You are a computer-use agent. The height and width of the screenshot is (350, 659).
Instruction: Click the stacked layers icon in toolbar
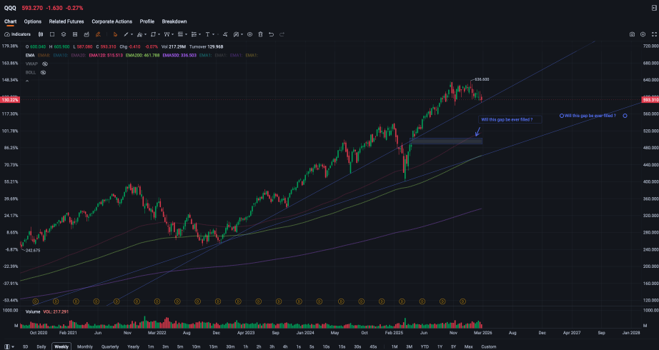pyautogui.click(x=64, y=34)
